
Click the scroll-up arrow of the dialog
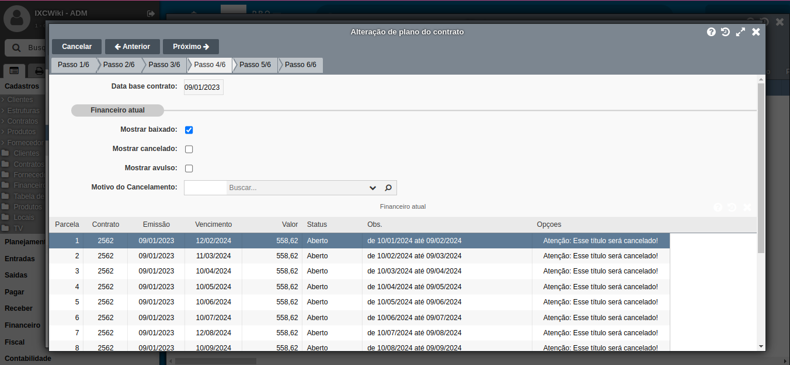pos(761,79)
